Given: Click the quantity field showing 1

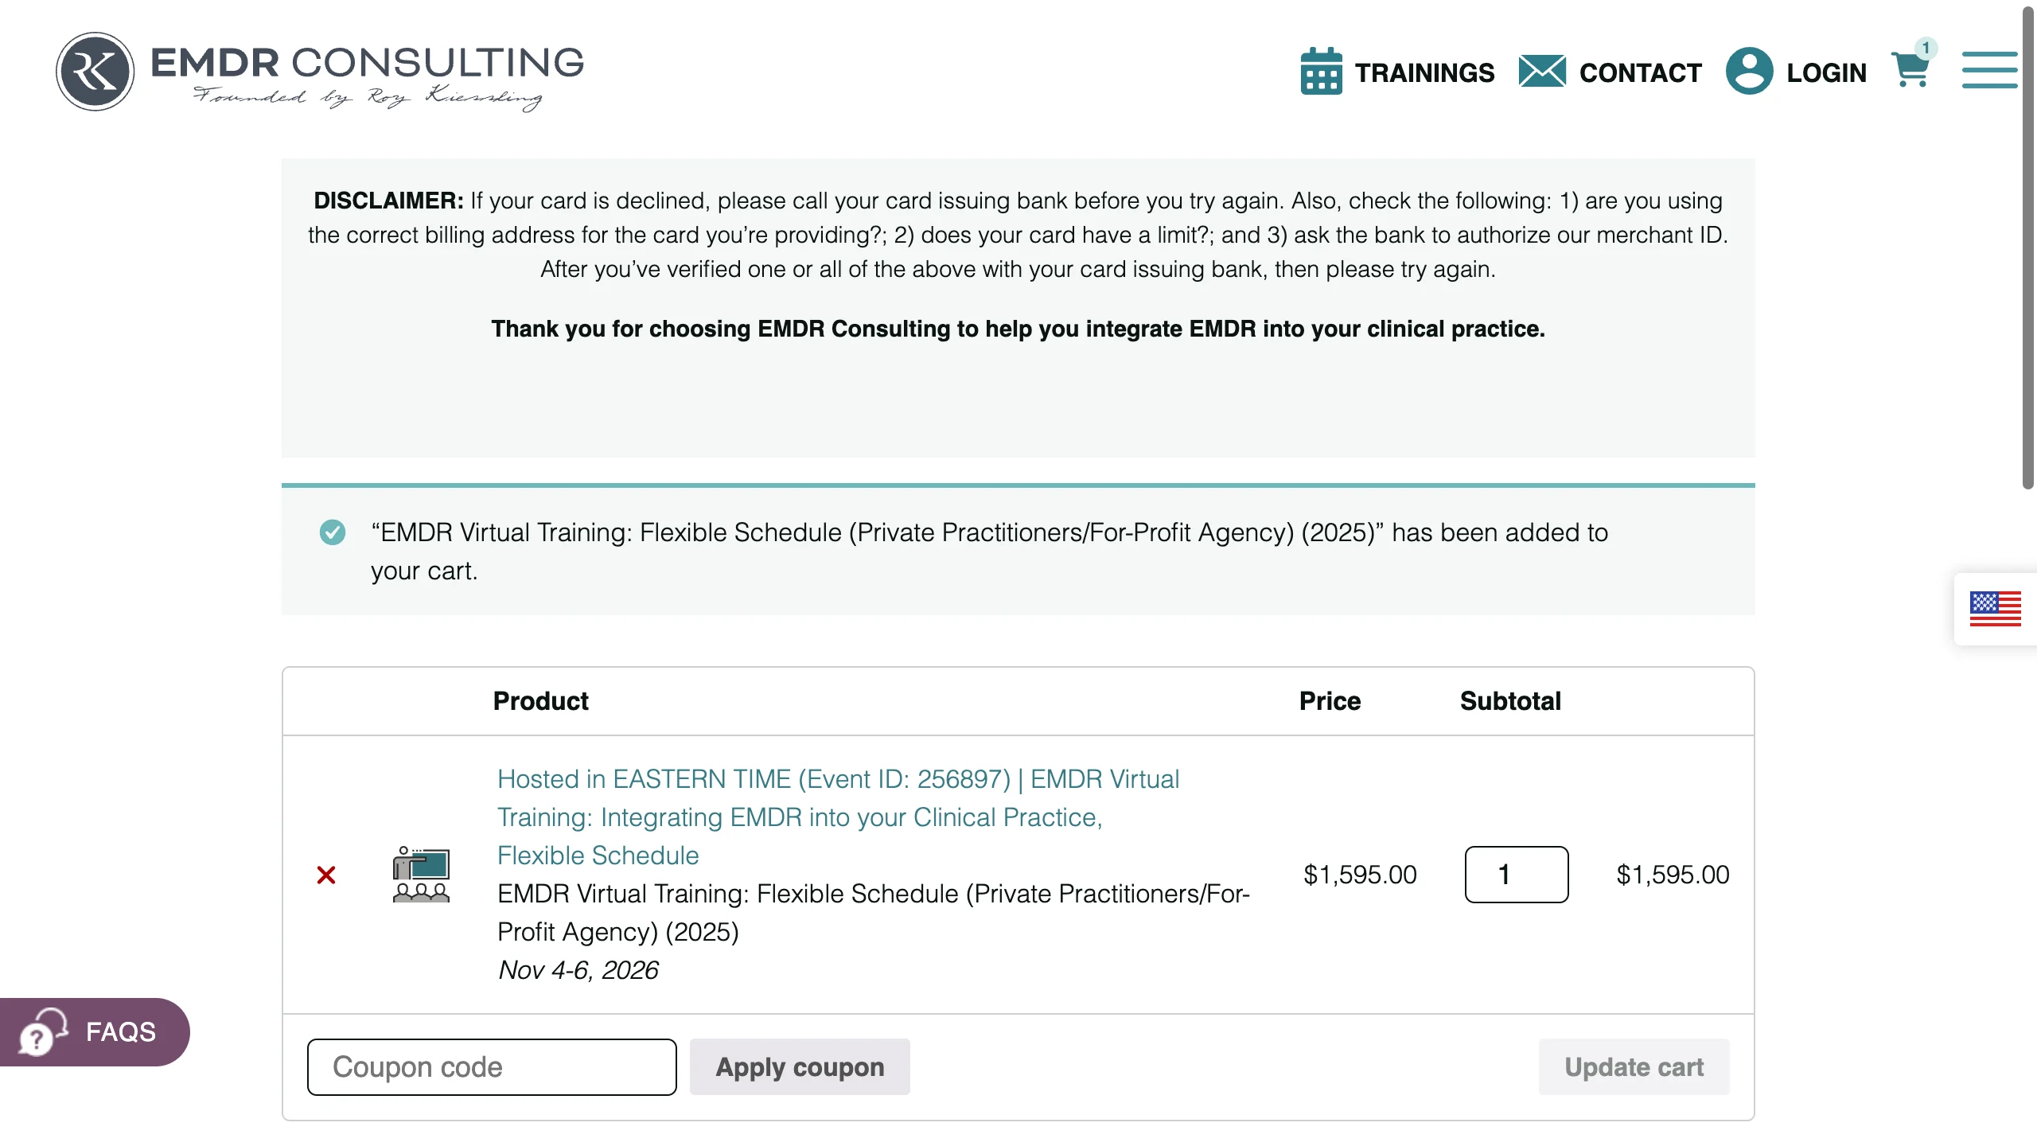Looking at the screenshot, I should tap(1516, 875).
